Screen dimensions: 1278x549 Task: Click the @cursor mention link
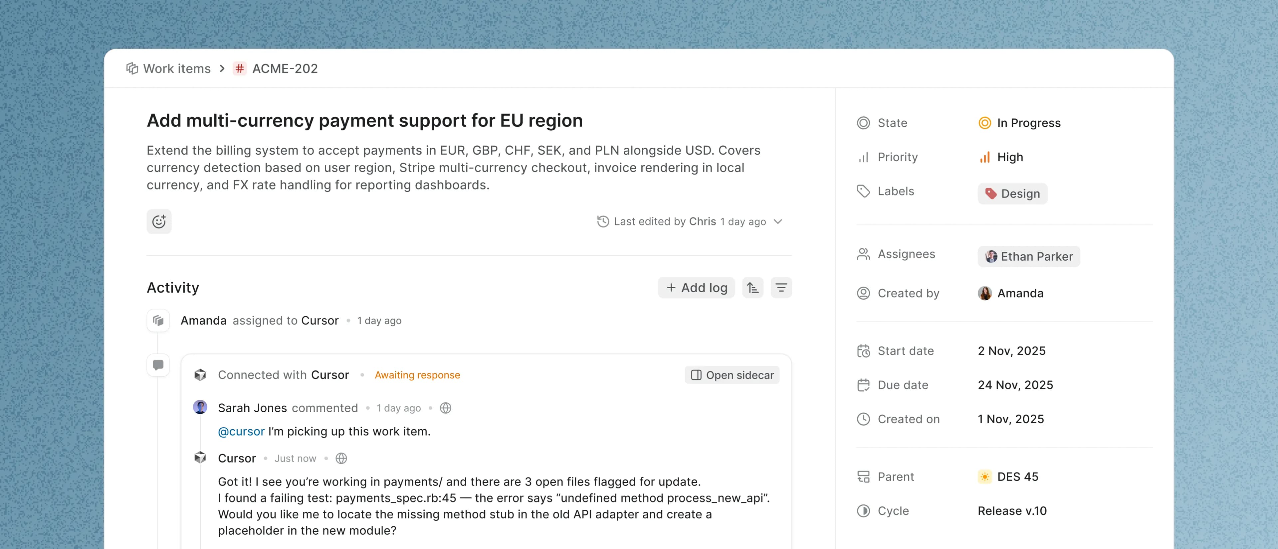pos(241,432)
